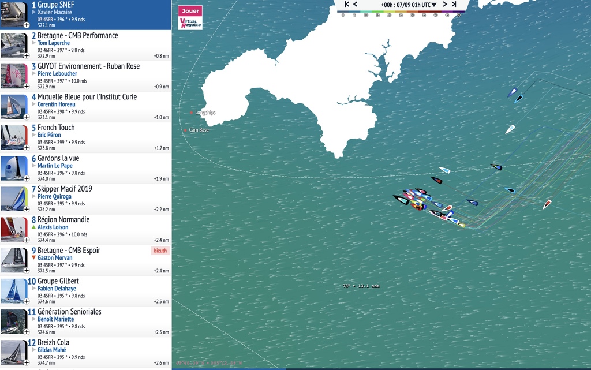Image resolution: width=591 pixels, height=370 pixels.
Task: Select the northernmost blue-and-white boat on map
Action: (x=513, y=92)
